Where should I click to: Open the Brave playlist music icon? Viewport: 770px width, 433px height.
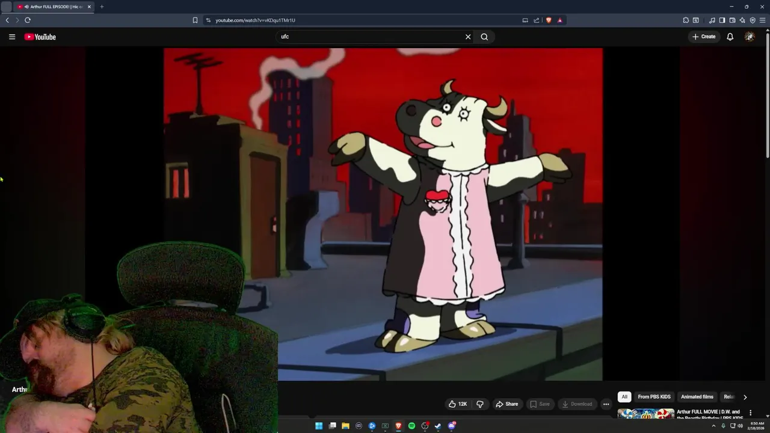coord(712,20)
